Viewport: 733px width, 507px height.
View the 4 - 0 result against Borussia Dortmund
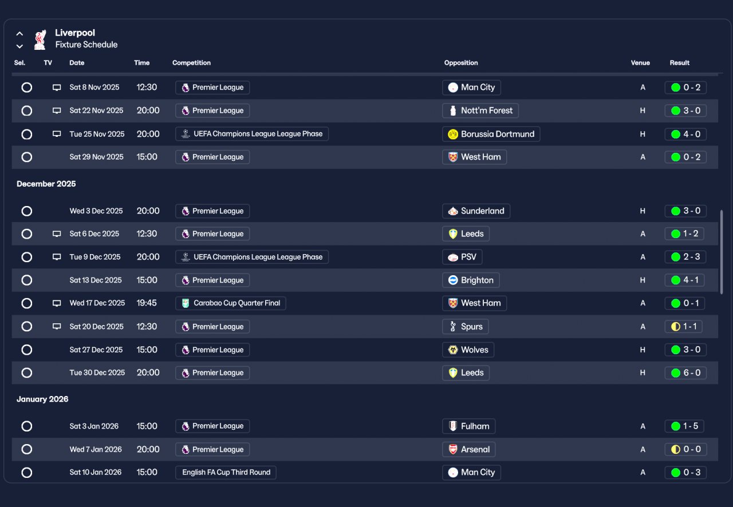(x=685, y=134)
